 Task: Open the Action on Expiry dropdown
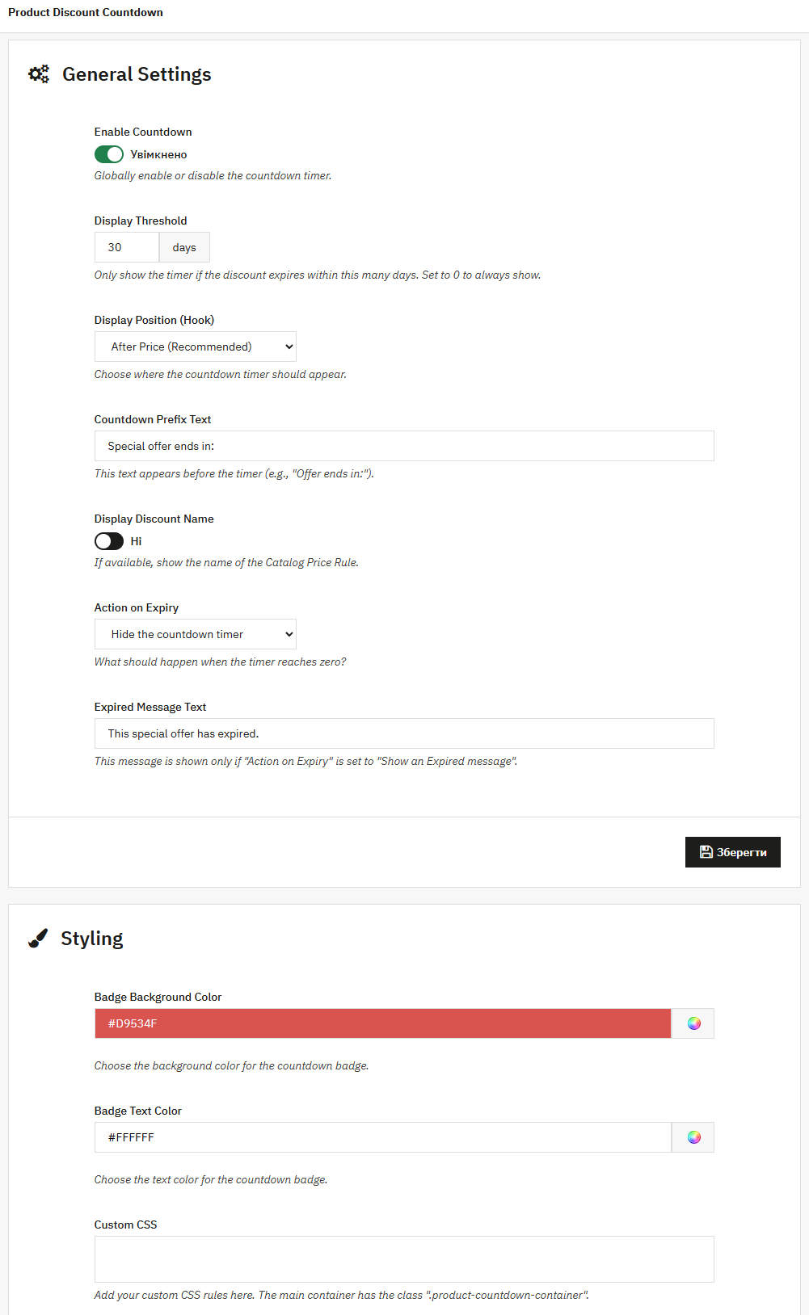(195, 634)
